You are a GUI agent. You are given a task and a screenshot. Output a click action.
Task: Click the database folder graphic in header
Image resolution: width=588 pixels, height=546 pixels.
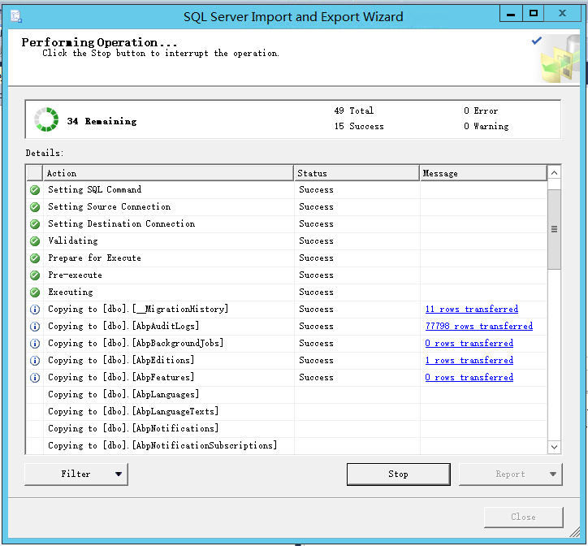click(x=560, y=58)
